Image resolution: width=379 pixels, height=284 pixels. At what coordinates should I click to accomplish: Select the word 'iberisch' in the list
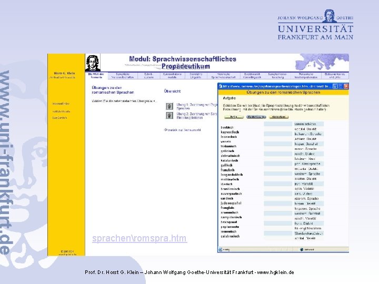click(226, 184)
